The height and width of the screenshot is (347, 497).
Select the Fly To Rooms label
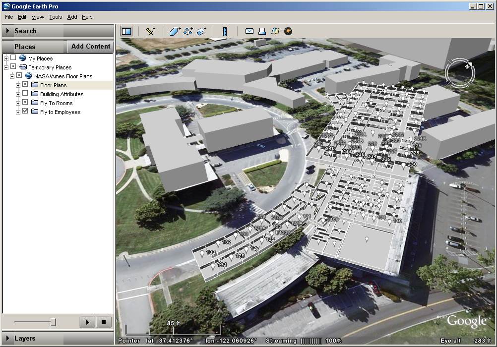point(57,103)
